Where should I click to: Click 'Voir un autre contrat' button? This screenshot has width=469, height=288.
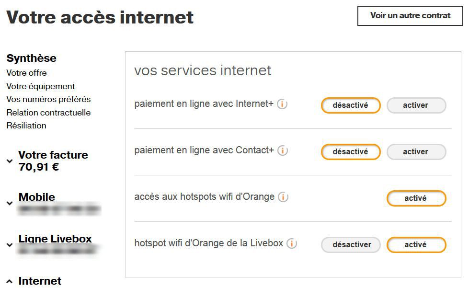point(410,16)
